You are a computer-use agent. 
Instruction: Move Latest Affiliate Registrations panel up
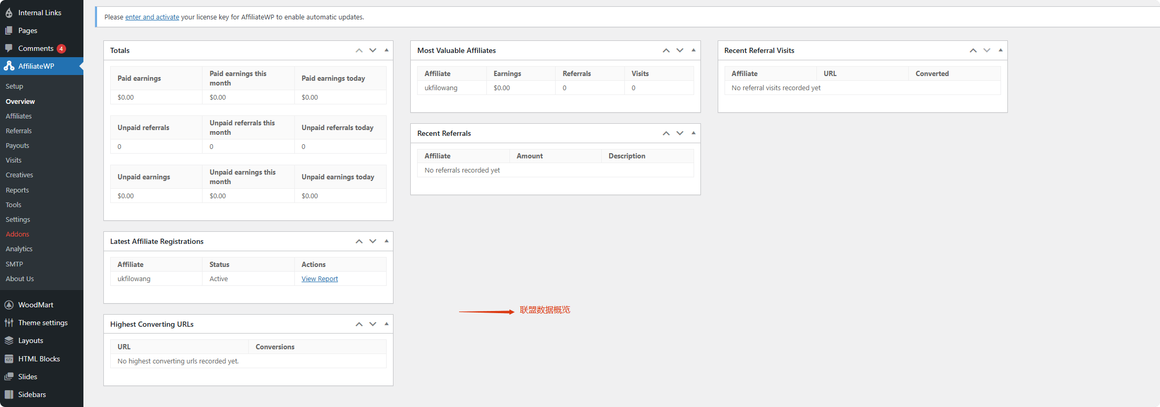coord(359,241)
